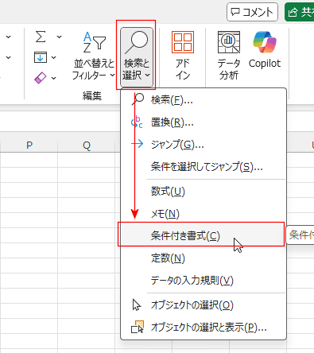Collapse the 検索と選択 dropdown button
The width and height of the screenshot is (314, 353).
tap(137, 57)
